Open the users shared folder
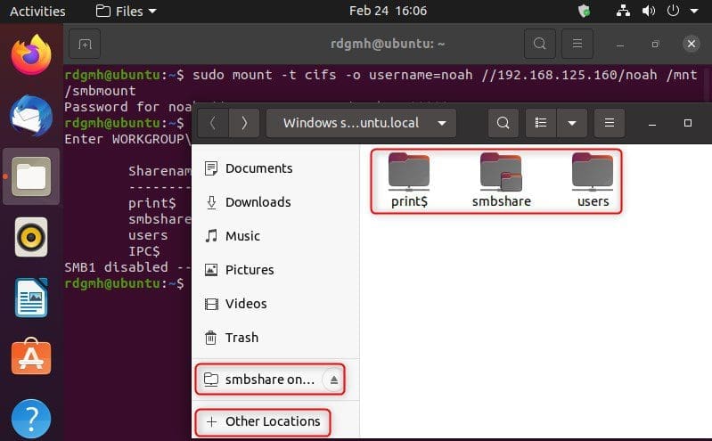The height and width of the screenshot is (441, 712). (x=593, y=179)
